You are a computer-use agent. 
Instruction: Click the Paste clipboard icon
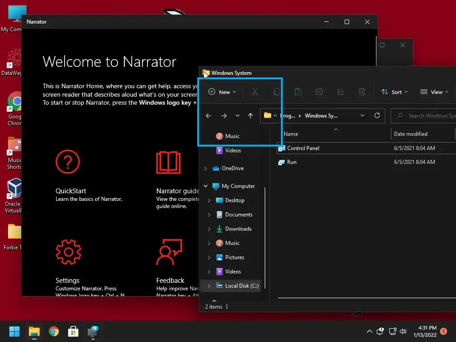click(298, 92)
